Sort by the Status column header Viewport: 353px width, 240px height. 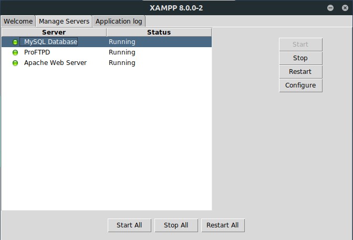click(x=159, y=32)
